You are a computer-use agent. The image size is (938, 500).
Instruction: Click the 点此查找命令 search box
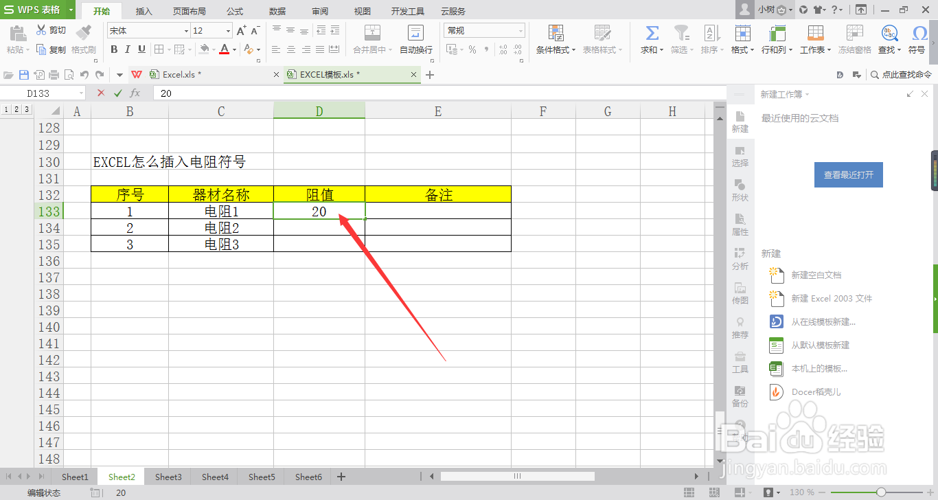click(901, 75)
